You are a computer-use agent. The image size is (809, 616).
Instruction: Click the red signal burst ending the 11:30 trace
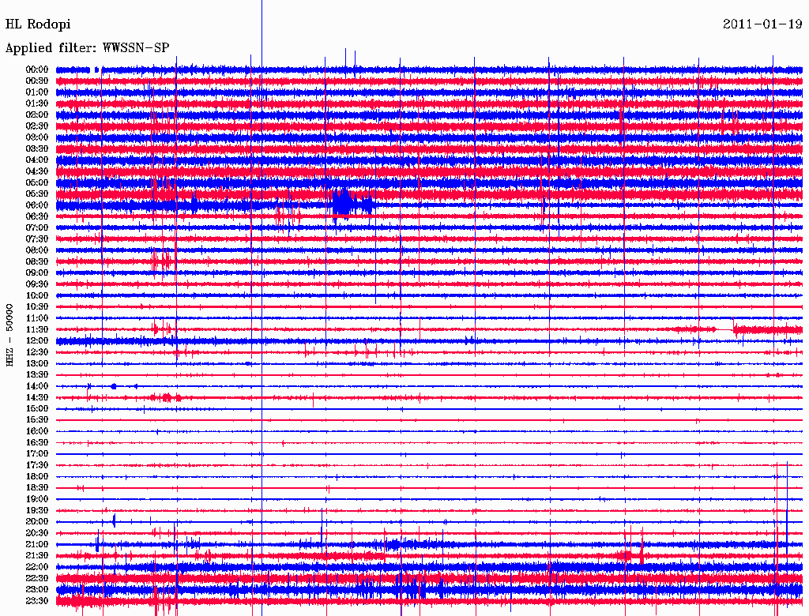(x=768, y=329)
